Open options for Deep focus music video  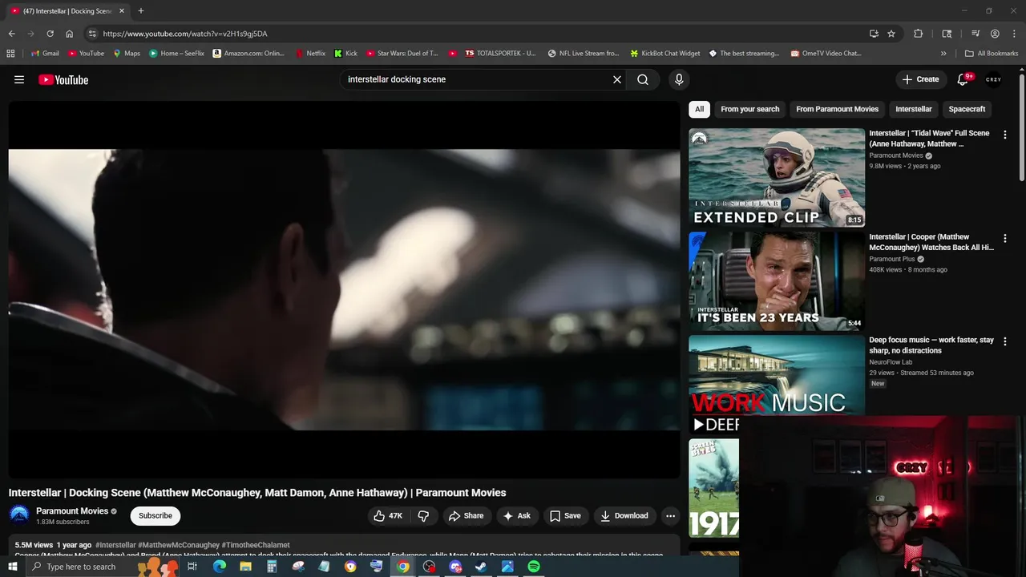point(1005,341)
